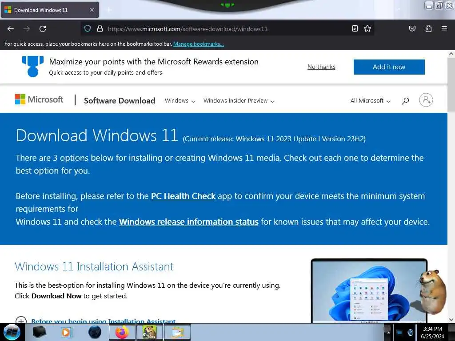Show hidden tray icons arrow
This screenshot has width=455, height=341.
[388, 332]
